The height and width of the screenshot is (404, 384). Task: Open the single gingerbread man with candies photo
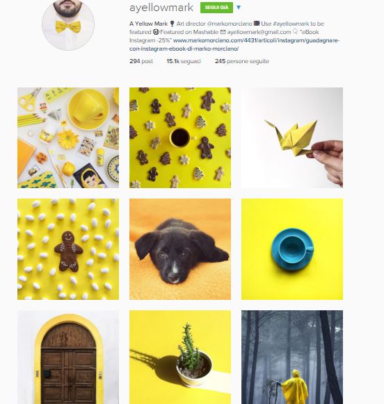[68, 249]
